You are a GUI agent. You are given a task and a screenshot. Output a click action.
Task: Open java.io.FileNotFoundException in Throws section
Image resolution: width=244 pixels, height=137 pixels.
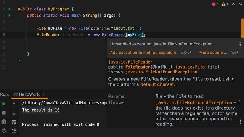tap(194, 102)
